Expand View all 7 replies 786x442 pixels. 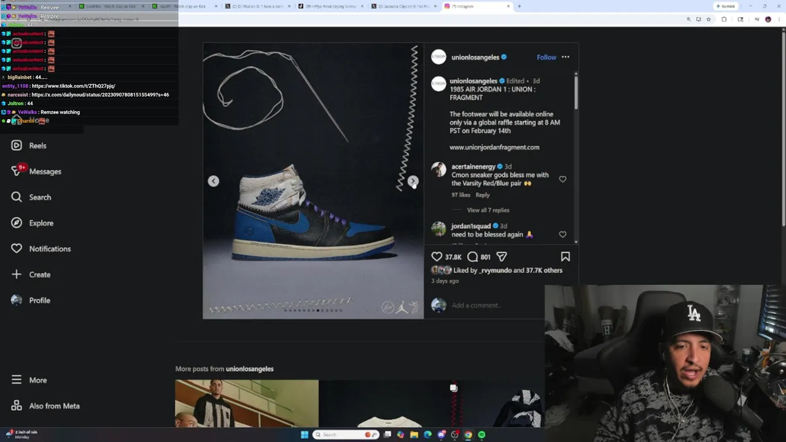coord(488,210)
